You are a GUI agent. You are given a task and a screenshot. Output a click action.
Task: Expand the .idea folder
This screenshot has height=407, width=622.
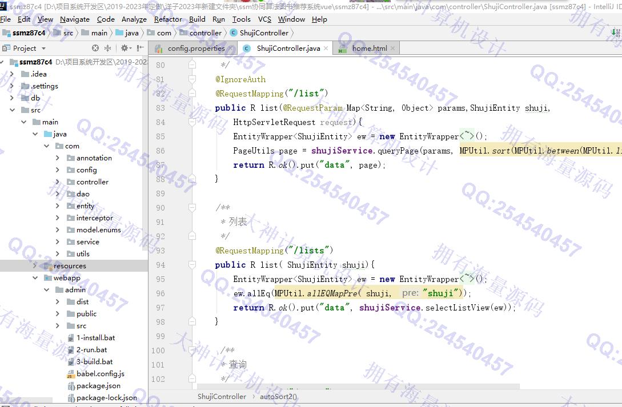point(11,74)
